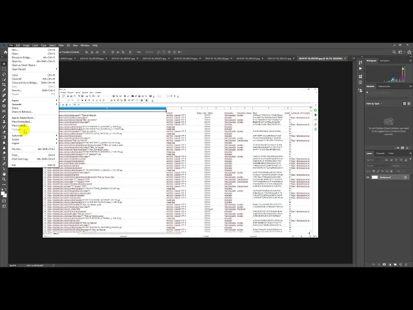Select the Blur tool

[4, 143]
